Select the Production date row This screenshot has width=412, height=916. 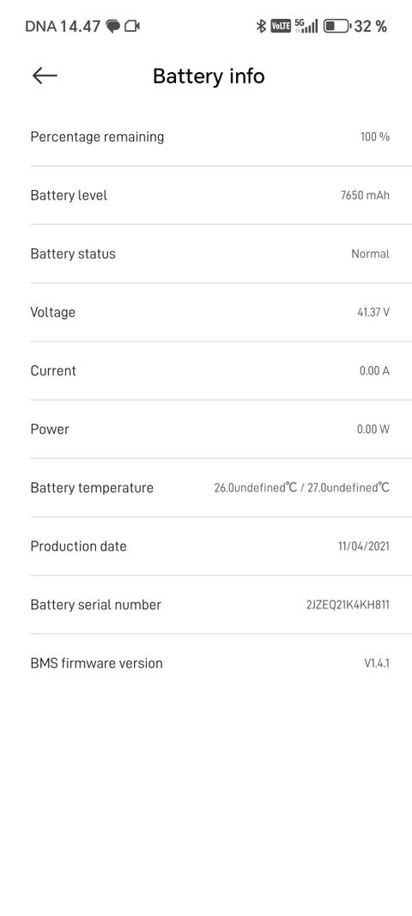coord(210,546)
